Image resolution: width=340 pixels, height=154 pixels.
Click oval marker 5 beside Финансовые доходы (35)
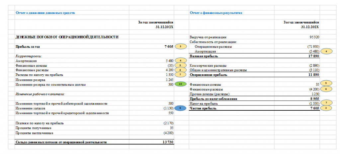(x=180, y=65)
